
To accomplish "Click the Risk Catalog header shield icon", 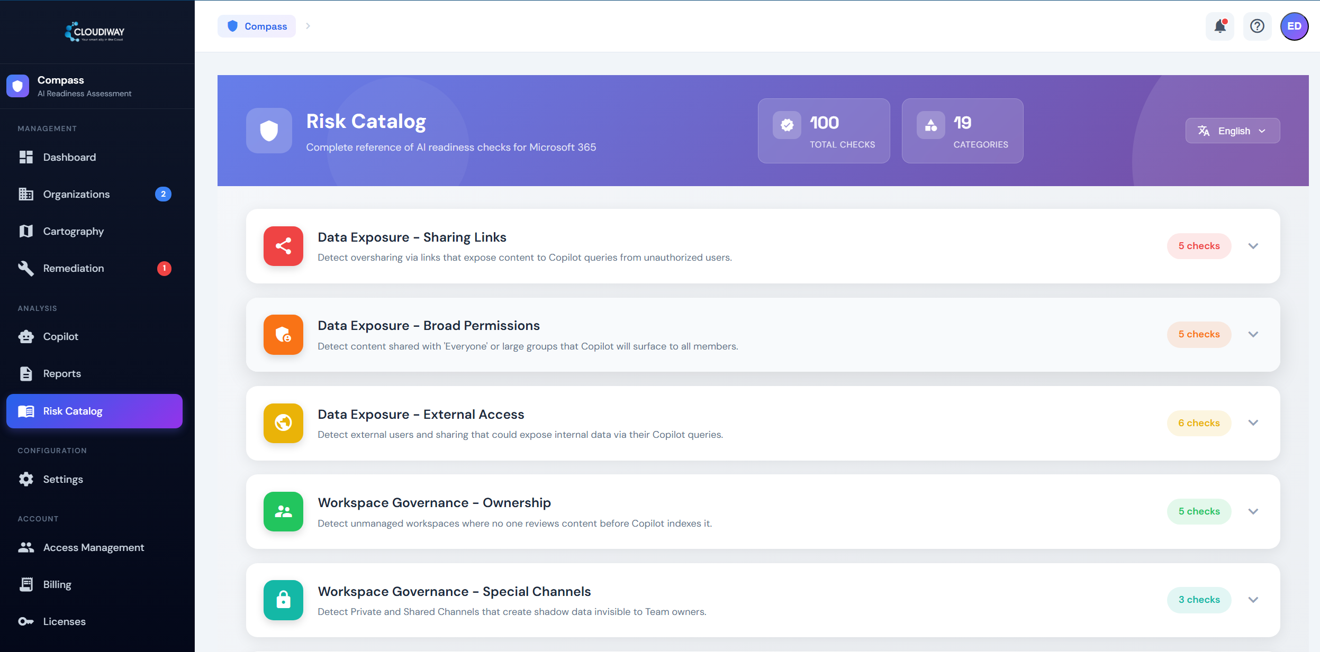I will (x=269, y=131).
